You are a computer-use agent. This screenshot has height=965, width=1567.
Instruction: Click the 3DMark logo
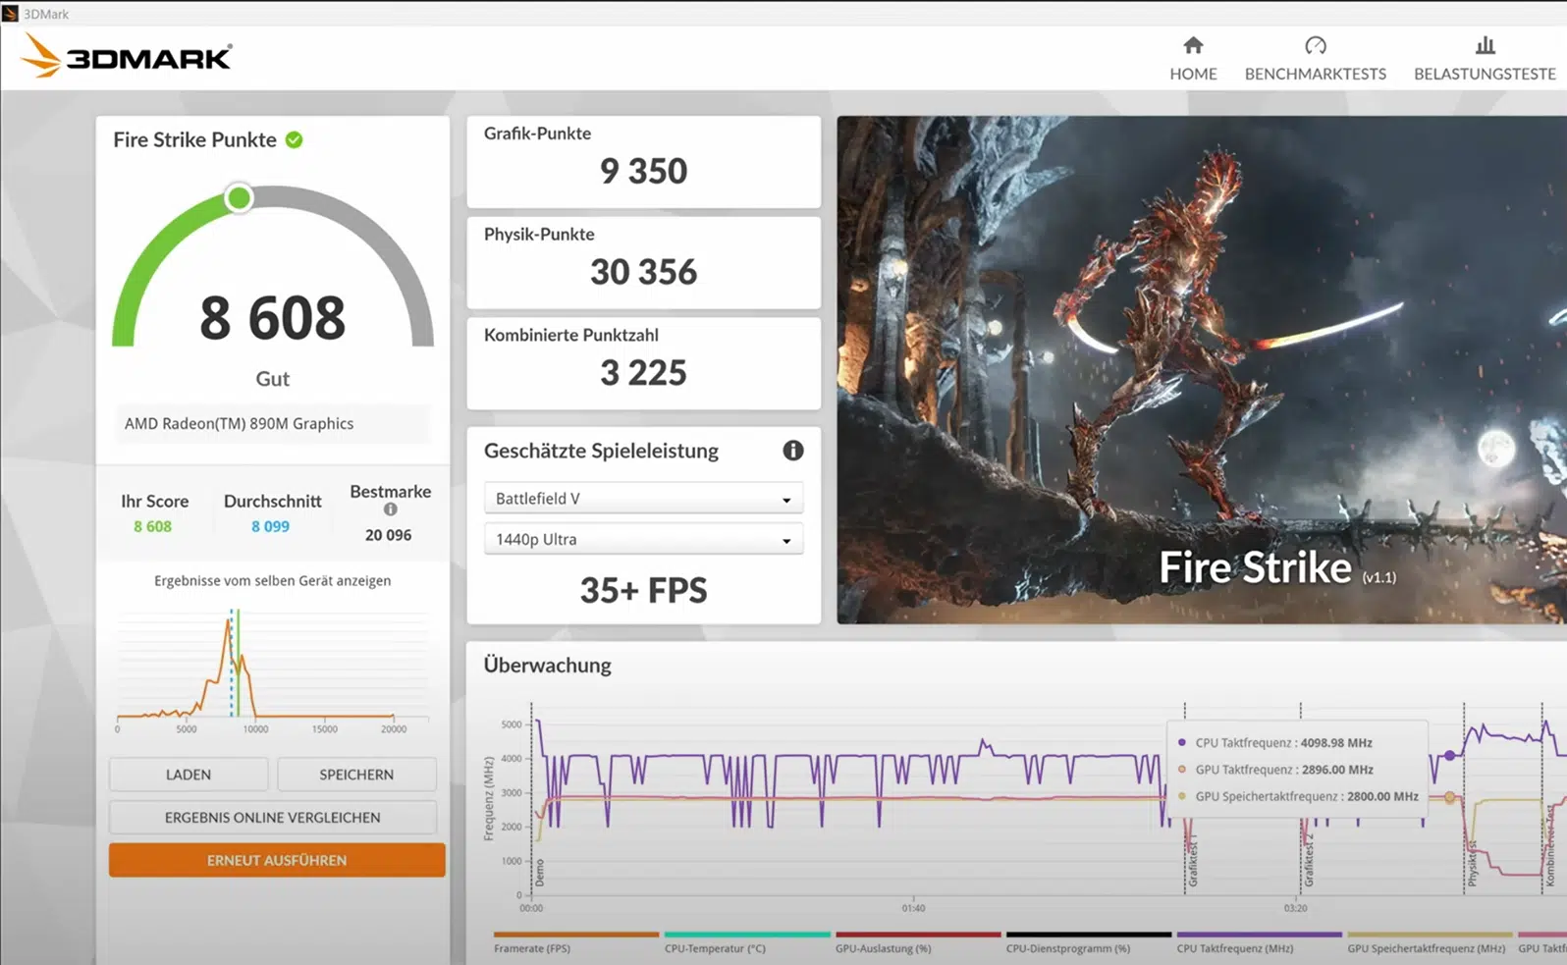coord(126,57)
